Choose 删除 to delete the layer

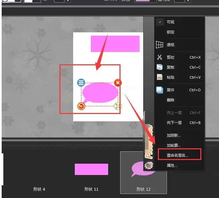point(170,100)
